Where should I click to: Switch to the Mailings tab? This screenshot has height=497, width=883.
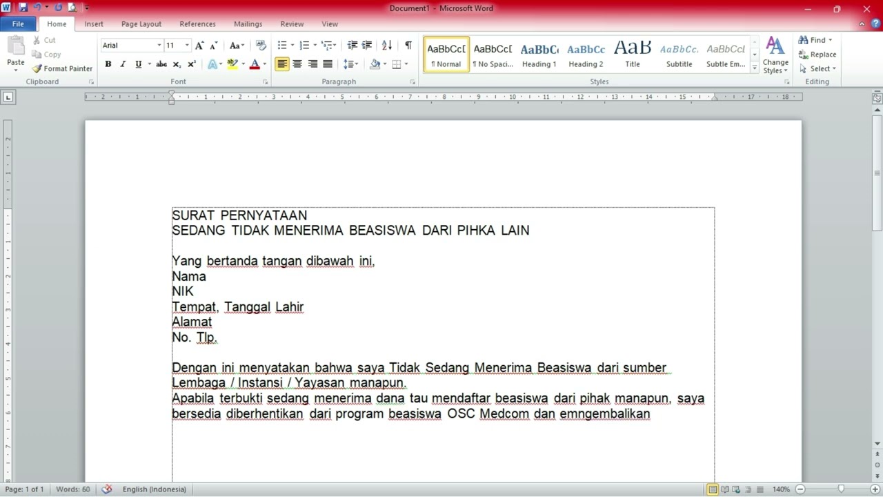click(248, 24)
